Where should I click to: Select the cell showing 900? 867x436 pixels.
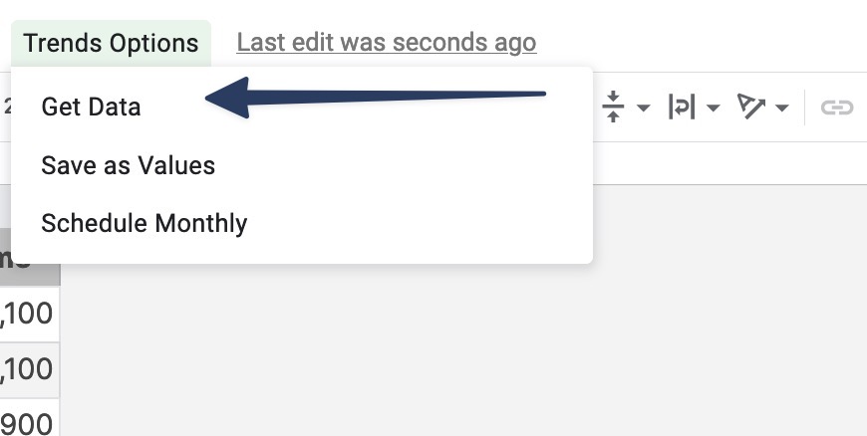click(29, 418)
